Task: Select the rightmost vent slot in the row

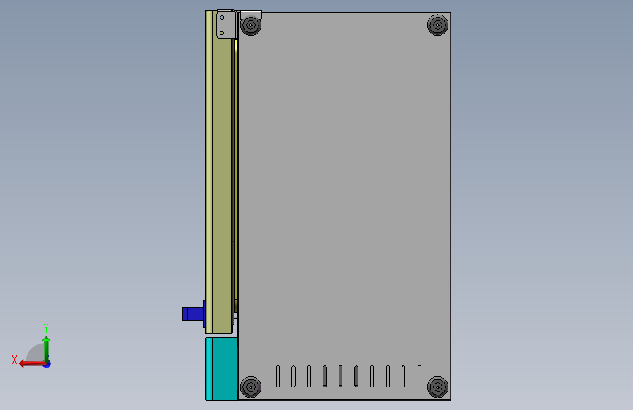Action: point(419,376)
